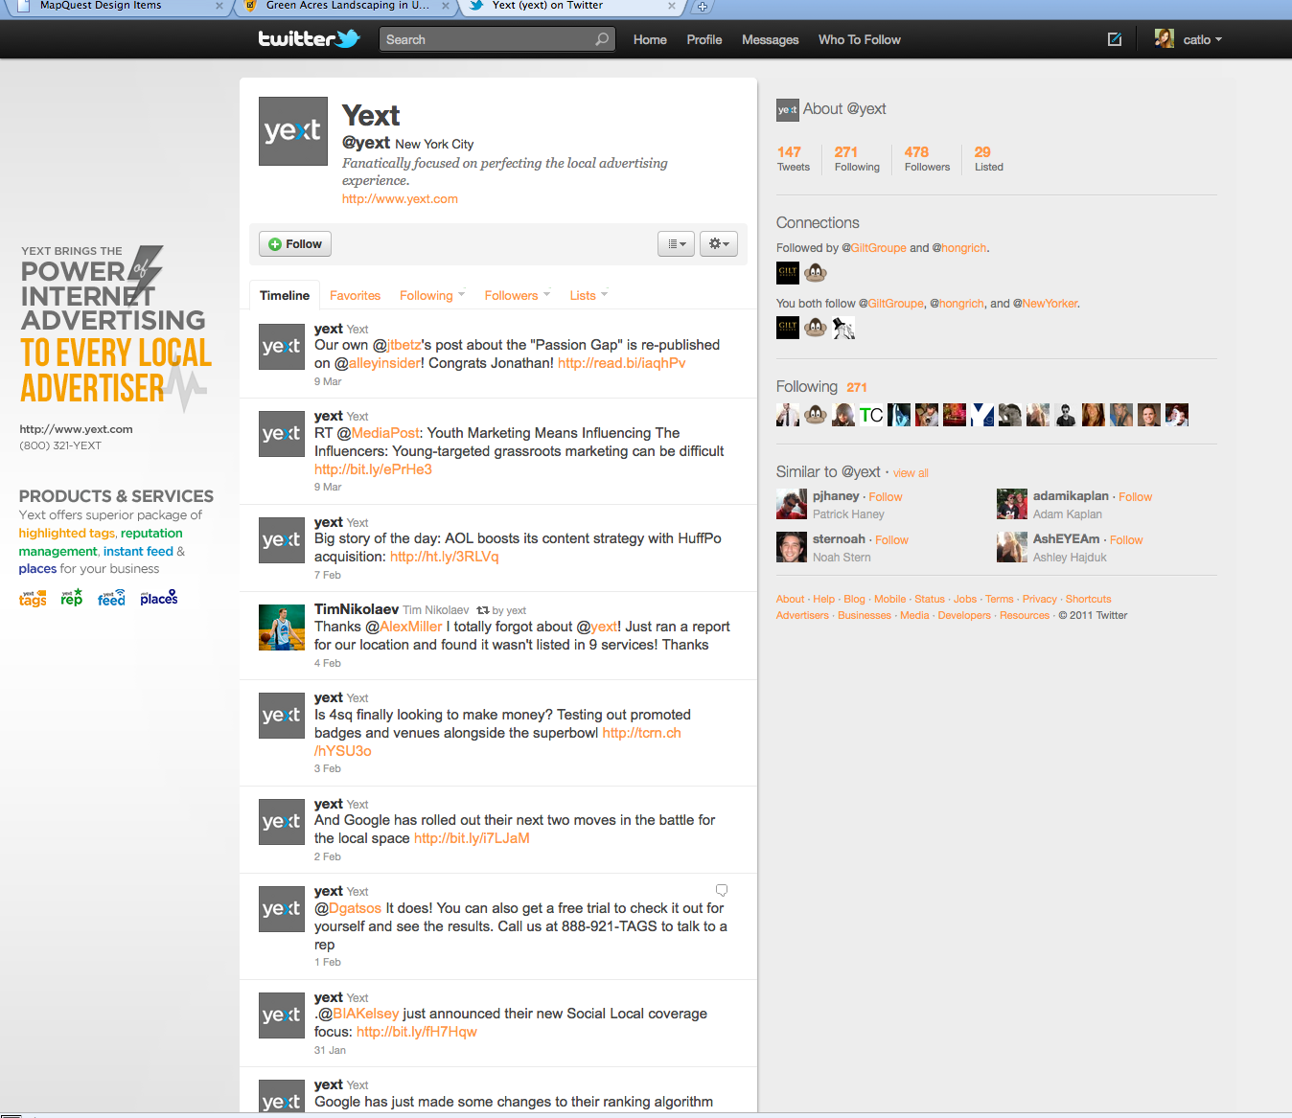Screen dimensions: 1292x1118
Task: Click in the Search field
Action: (x=496, y=39)
